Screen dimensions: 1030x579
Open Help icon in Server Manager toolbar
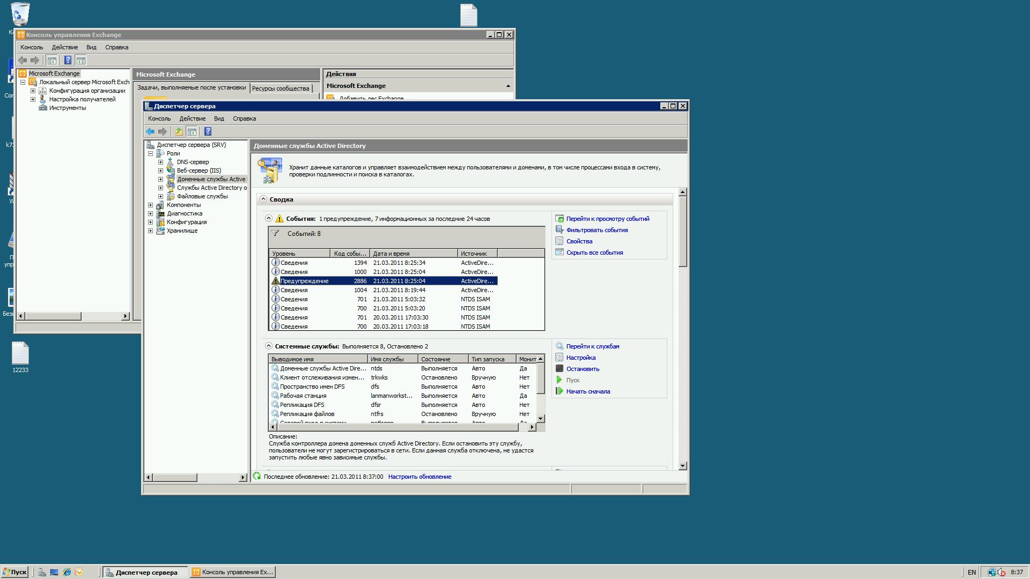208,131
